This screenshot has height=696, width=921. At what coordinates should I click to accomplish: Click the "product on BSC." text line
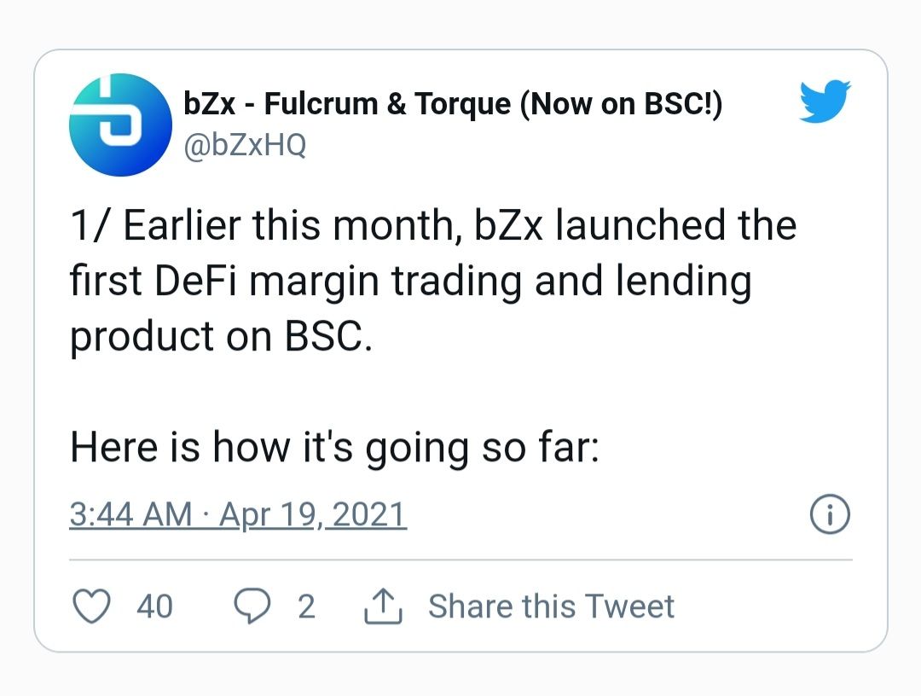point(221,336)
